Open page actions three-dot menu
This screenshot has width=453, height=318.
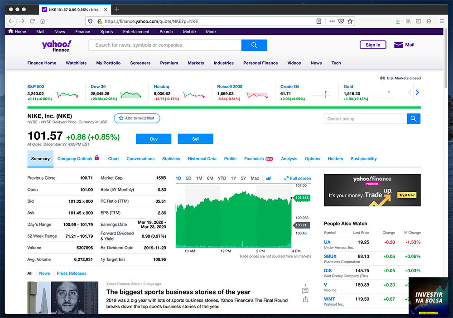(x=332, y=21)
